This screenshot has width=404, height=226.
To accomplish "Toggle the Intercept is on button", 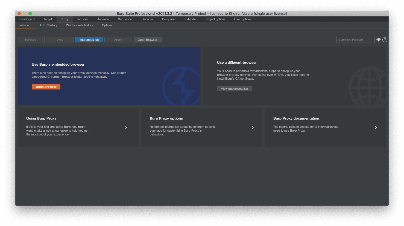I will pyautogui.click(x=89, y=40).
